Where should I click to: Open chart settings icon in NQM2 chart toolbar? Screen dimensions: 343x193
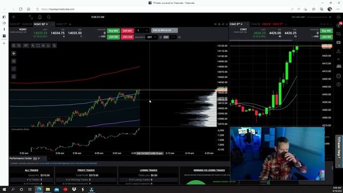coord(43,46)
